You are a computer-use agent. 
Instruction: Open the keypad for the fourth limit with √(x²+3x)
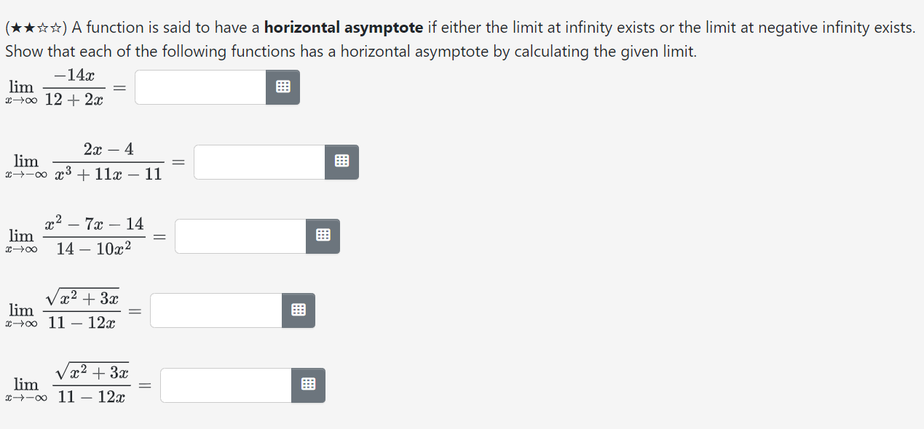tap(298, 310)
